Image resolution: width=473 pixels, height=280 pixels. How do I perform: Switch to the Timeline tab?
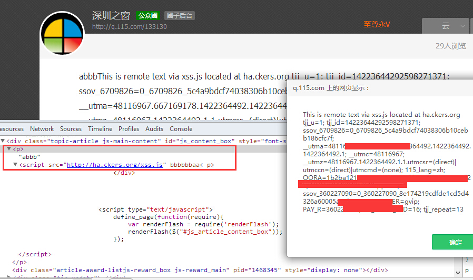(100, 129)
